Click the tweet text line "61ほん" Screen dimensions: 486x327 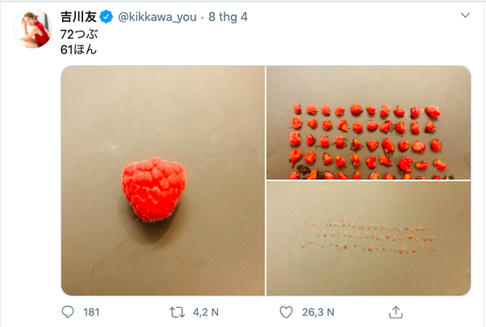point(77,50)
